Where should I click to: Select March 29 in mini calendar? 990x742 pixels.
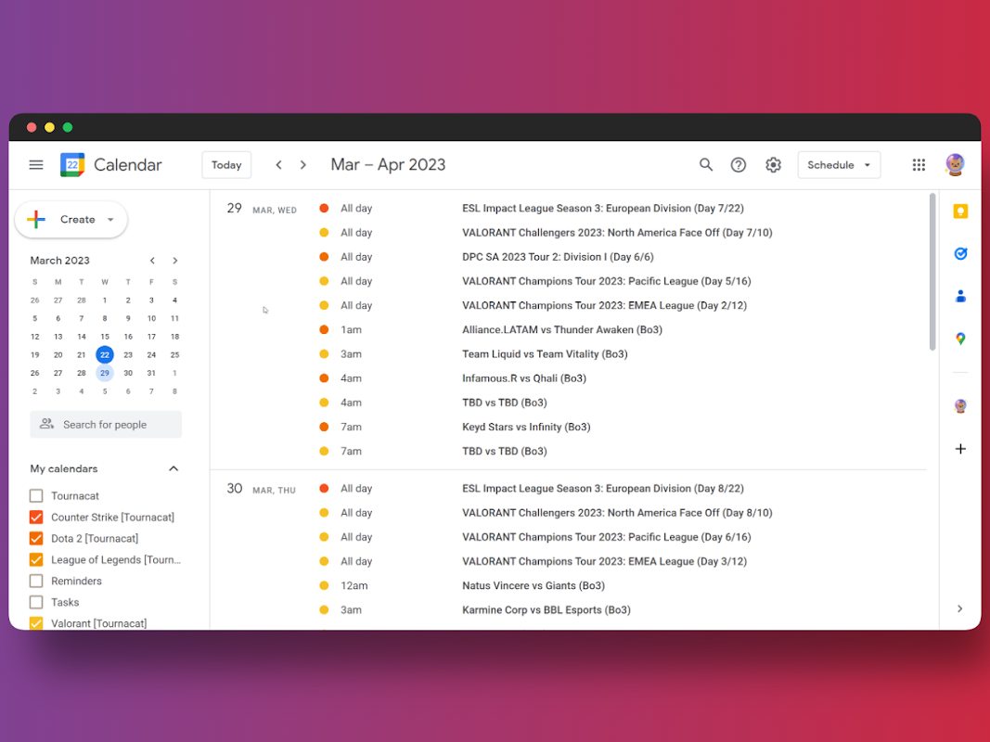105,373
